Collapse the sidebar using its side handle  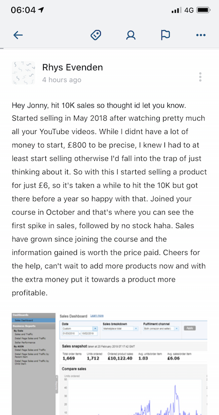click(x=56, y=384)
